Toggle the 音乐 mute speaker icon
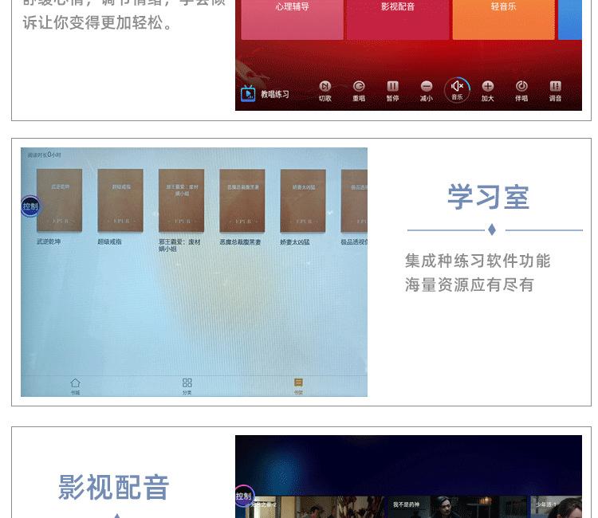 tap(457, 87)
